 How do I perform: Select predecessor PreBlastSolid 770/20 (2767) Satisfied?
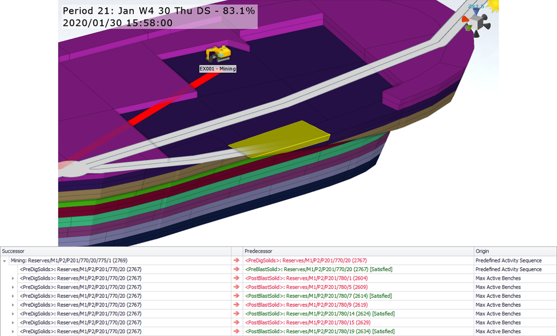pyautogui.click(x=318, y=269)
